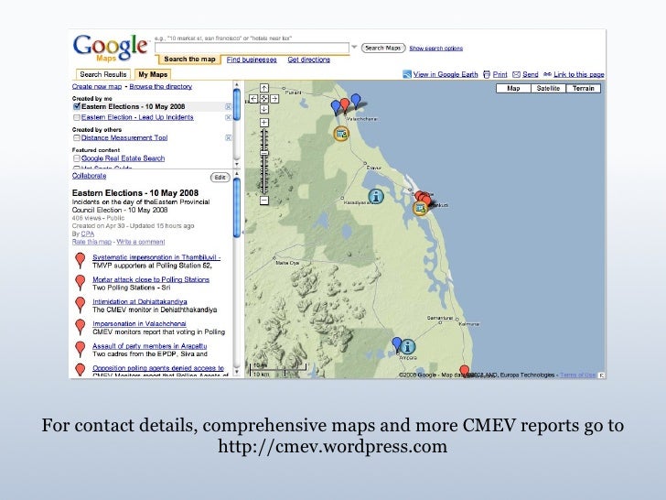The width and height of the screenshot is (666, 500).
Task: Click the pan right arrow on the map
Action: click(x=274, y=99)
